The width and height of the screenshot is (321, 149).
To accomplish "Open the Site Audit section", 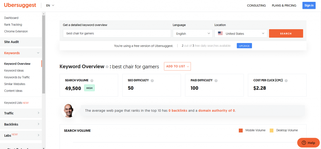I will pyautogui.click(x=21, y=42).
